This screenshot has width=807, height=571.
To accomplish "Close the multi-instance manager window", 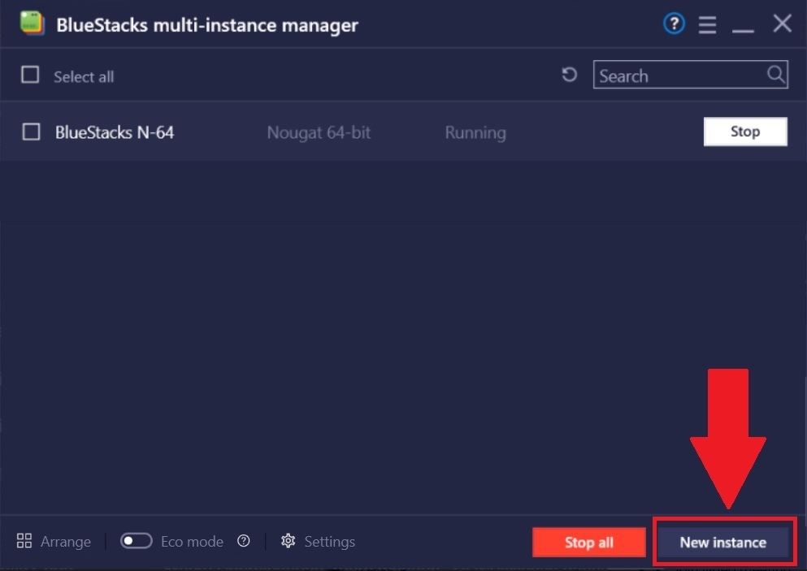I will (782, 23).
